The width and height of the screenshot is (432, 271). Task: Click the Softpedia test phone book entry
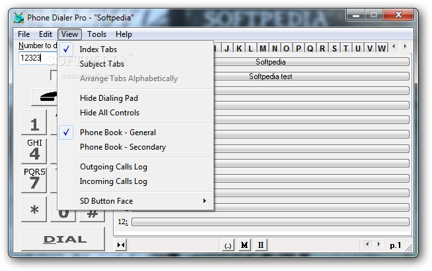(x=312, y=76)
